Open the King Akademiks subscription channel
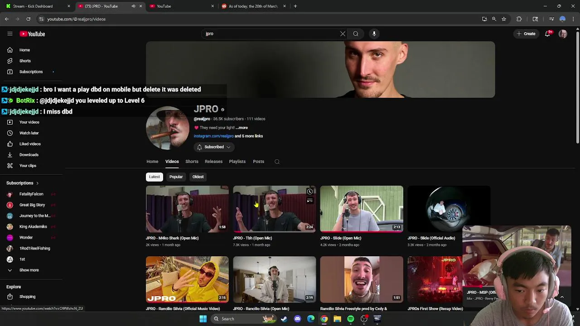This screenshot has width=580, height=326. tap(33, 227)
